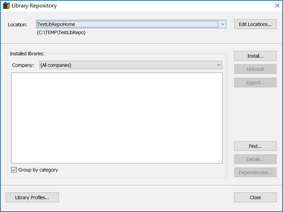Toggle the Group by category checkbox
Screen dimensions: 283x212
[14, 170]
